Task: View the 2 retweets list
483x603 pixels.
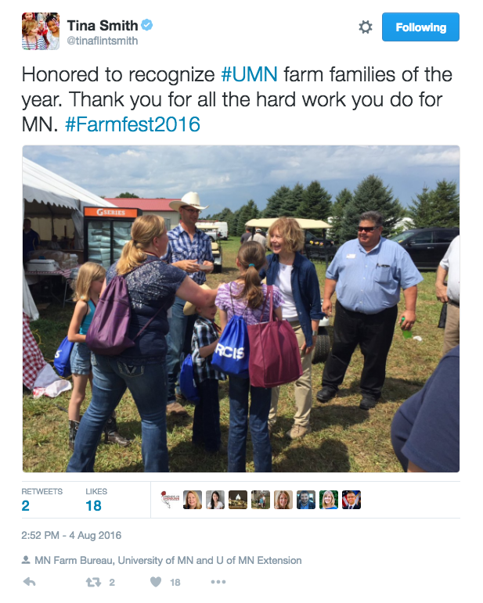Action: pos(41,500)
